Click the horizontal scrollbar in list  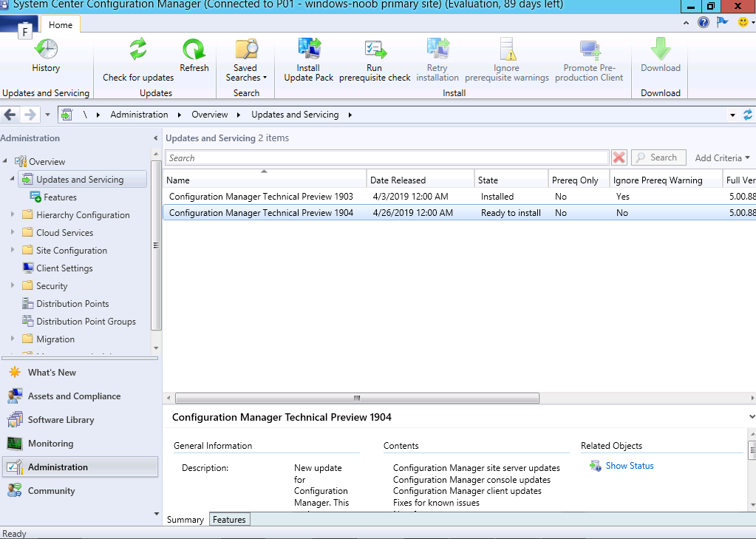coord(357,398)
